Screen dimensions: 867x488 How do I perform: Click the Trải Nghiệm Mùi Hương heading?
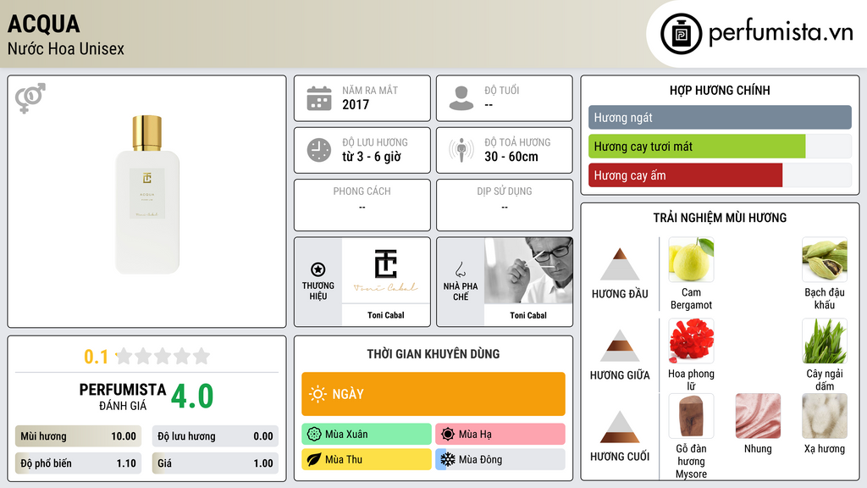720,218
